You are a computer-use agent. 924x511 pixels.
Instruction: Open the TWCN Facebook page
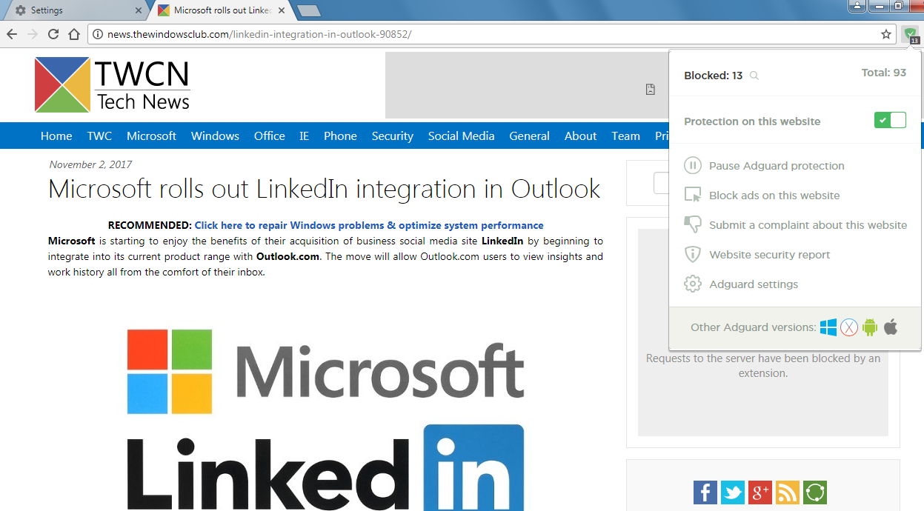(705, 492)
